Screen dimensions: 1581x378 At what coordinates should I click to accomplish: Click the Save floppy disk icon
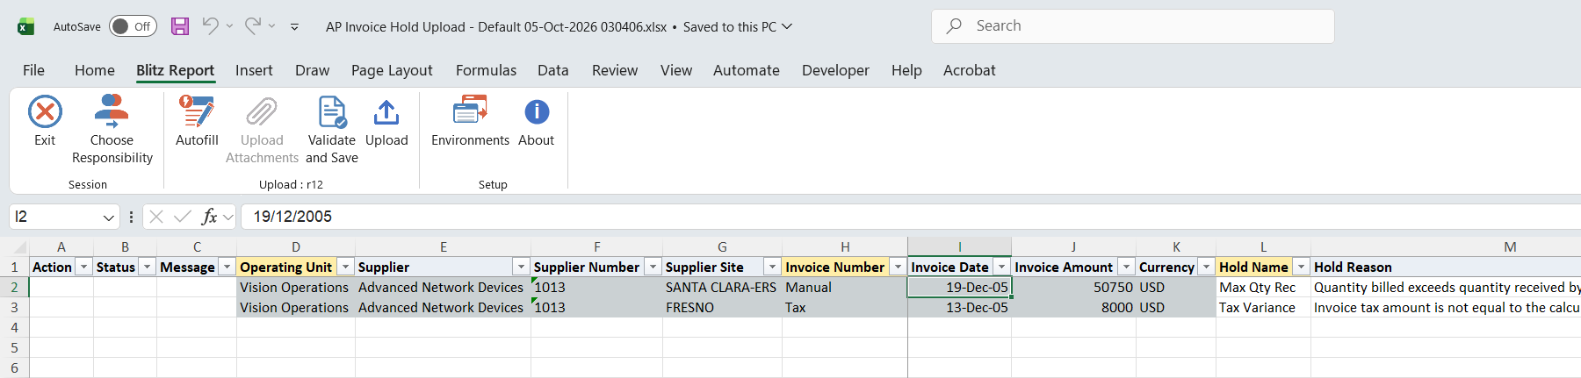pos(180,26)
